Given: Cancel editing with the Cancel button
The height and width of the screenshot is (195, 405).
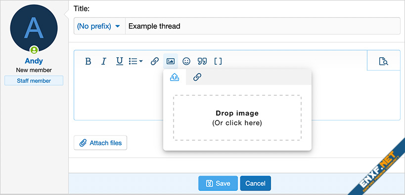Looking at the screenshot, I should click(256, 183).
